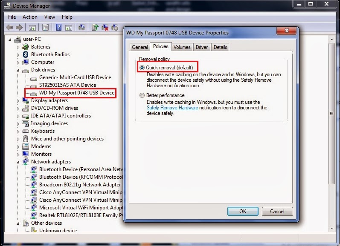Select the Unknown device entry
Viewport: 340px width, 246px height.
tap(58, 230)
